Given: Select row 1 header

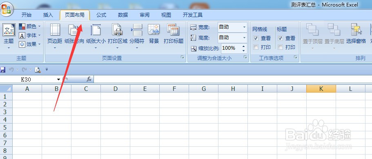Looking at the screenshot, I should 6,97.
